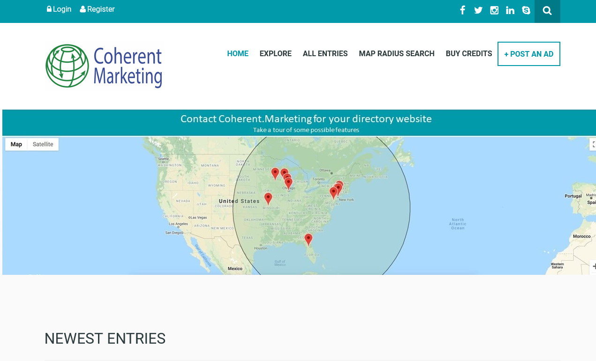Click the map marker in Missouri
The image size is (596, 361).
click(x=268, y=198)
